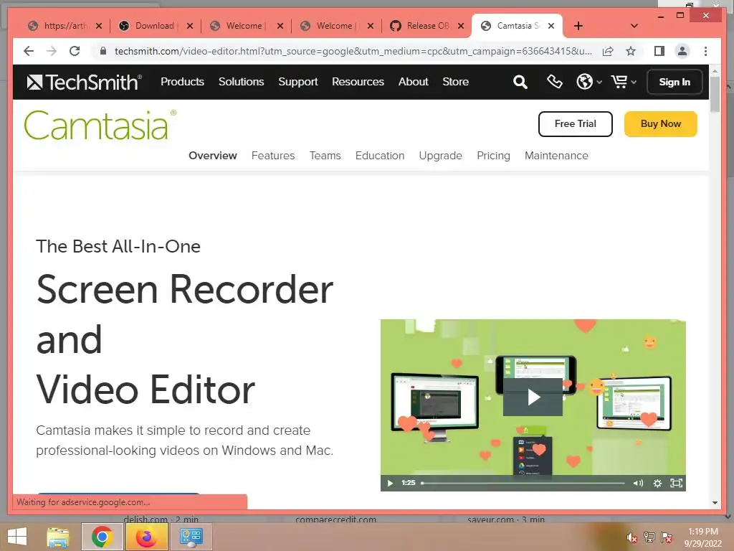Click the browser forward arrow
This screenshot has width=734, height=551.
coord(52,51)
